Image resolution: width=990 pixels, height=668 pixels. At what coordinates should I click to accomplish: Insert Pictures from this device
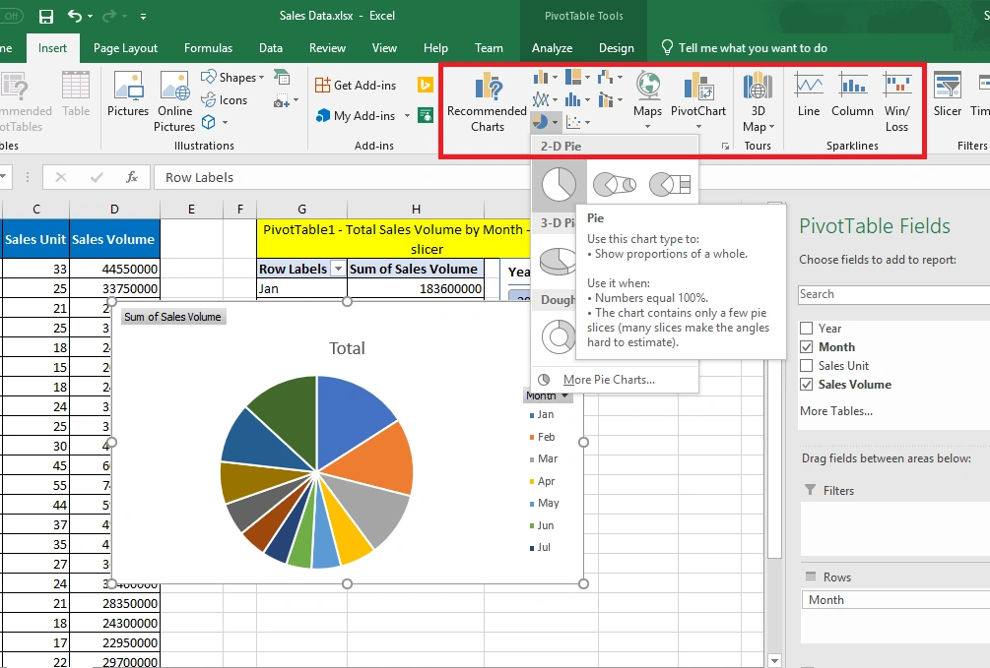128,94
